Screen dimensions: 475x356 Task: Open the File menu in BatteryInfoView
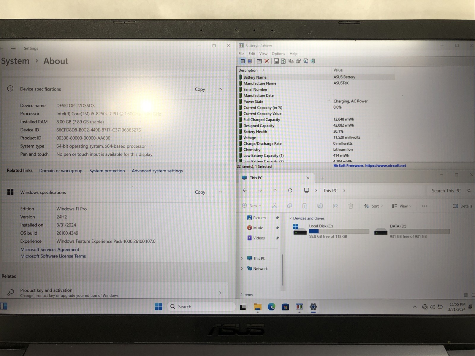241,54
